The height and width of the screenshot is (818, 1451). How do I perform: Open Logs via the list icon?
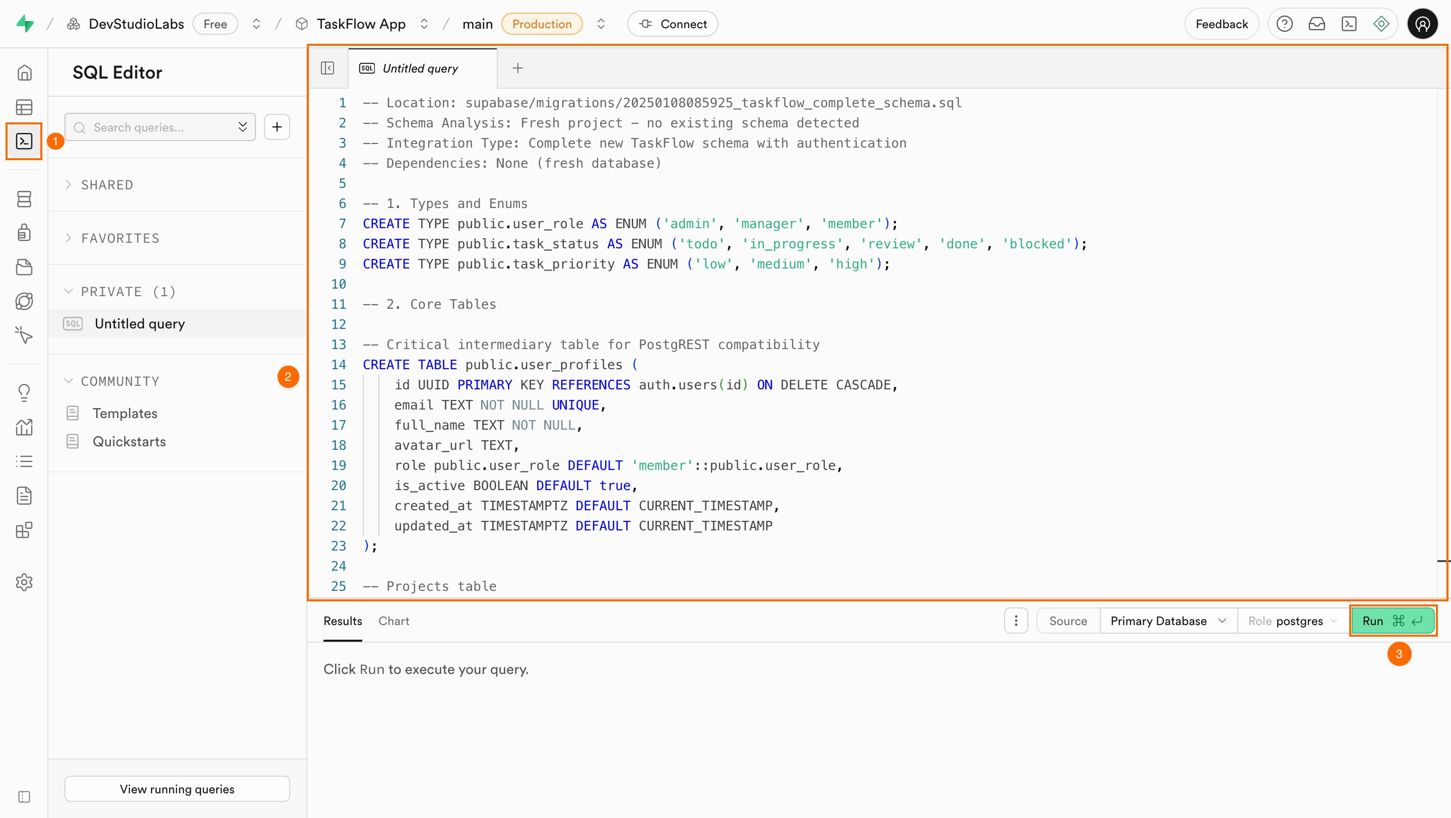click(x=24, y=461)
